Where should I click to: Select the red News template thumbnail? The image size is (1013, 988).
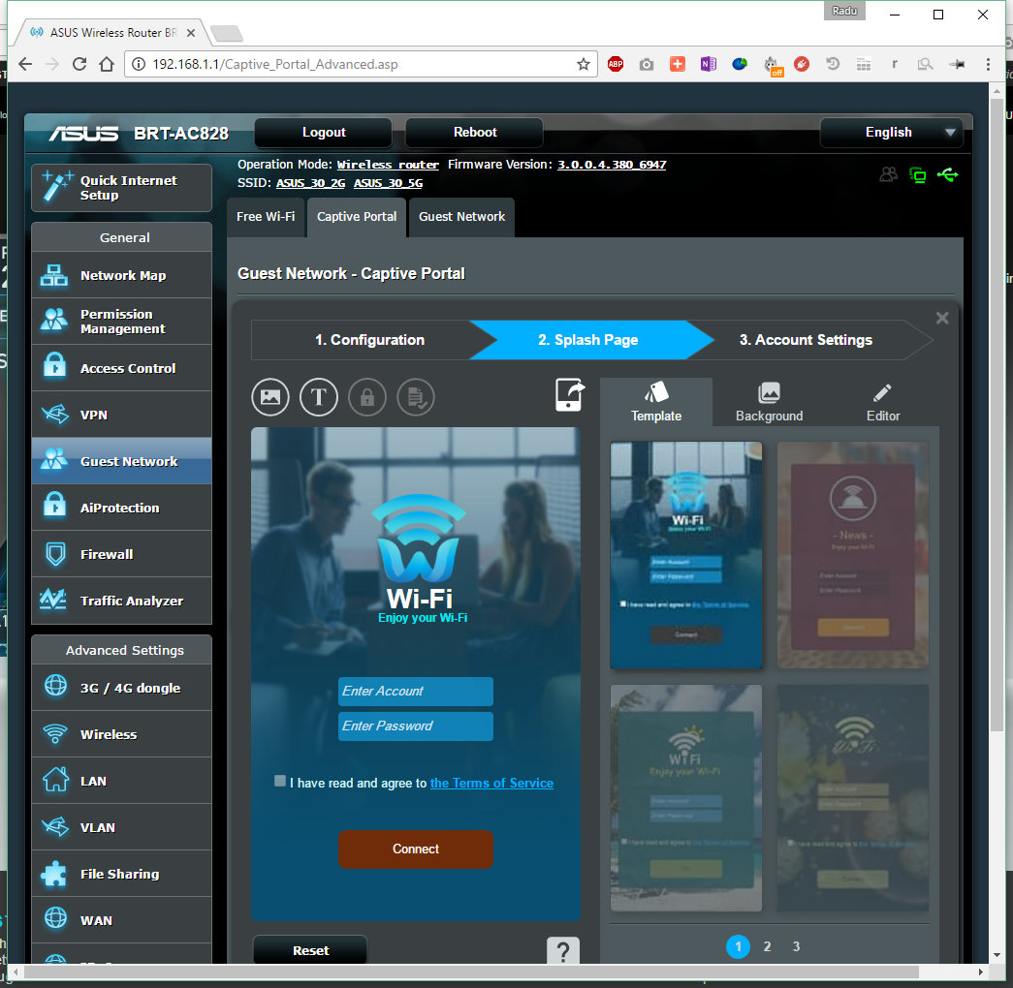[853, 555]
